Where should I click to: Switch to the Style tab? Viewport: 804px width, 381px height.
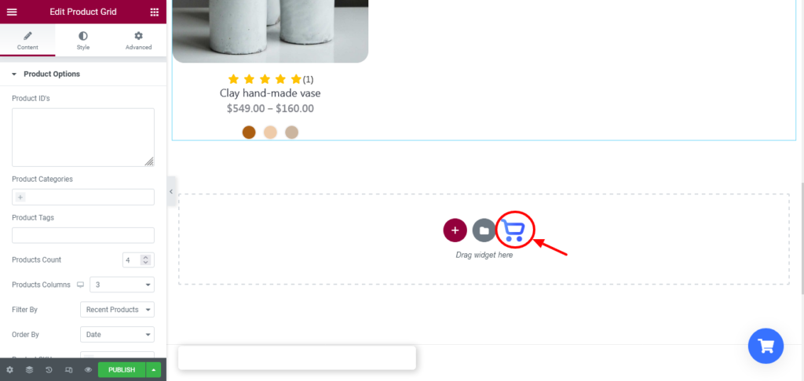click(x=83, y=41)
